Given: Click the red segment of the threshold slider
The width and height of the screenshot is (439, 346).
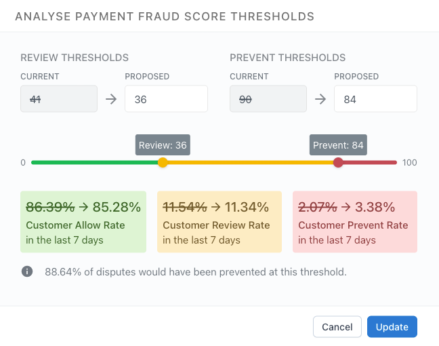Looking at the screenshot, I should coord(370,163).
